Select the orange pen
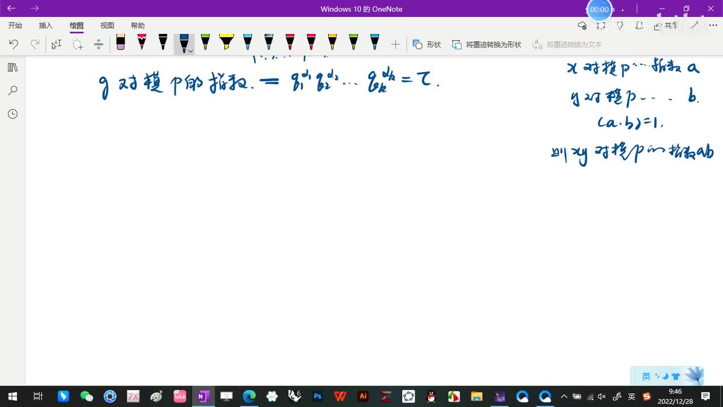Screen dimensions: 723x407 point(332,42)
